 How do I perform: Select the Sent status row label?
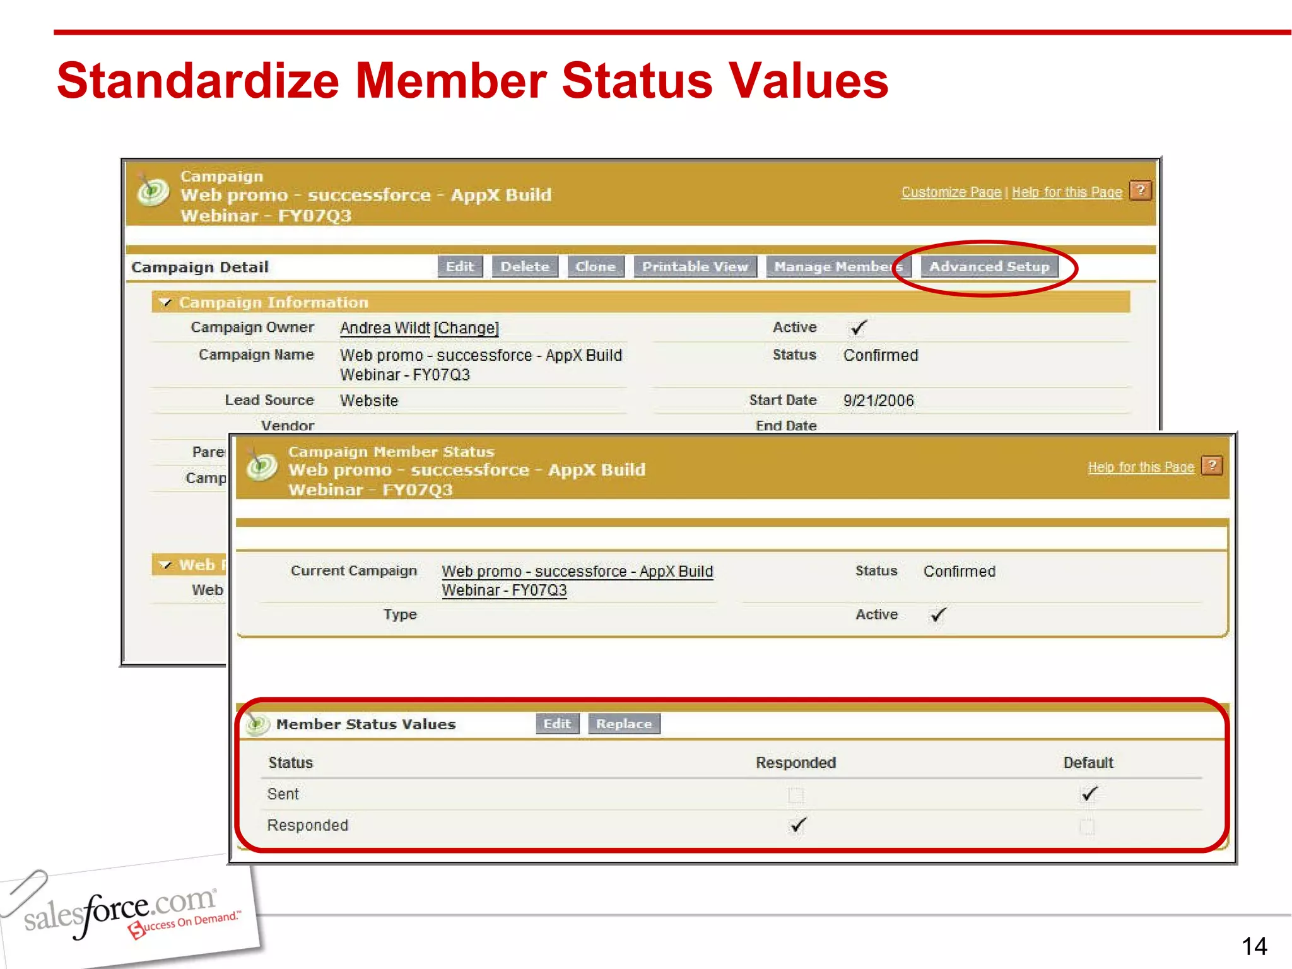pyautogui.click(x=283, y=794)
